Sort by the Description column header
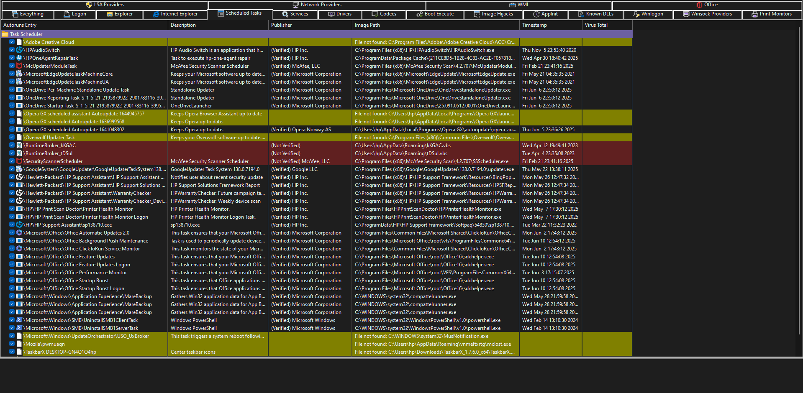This screenshot has width=803, height=393. (218, 25)
